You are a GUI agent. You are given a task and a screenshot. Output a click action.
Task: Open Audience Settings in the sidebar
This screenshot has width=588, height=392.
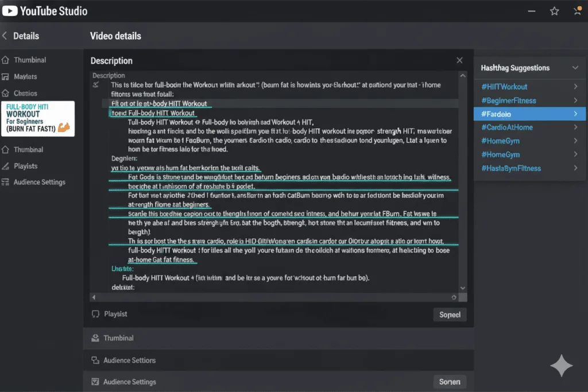pos(40,182)
